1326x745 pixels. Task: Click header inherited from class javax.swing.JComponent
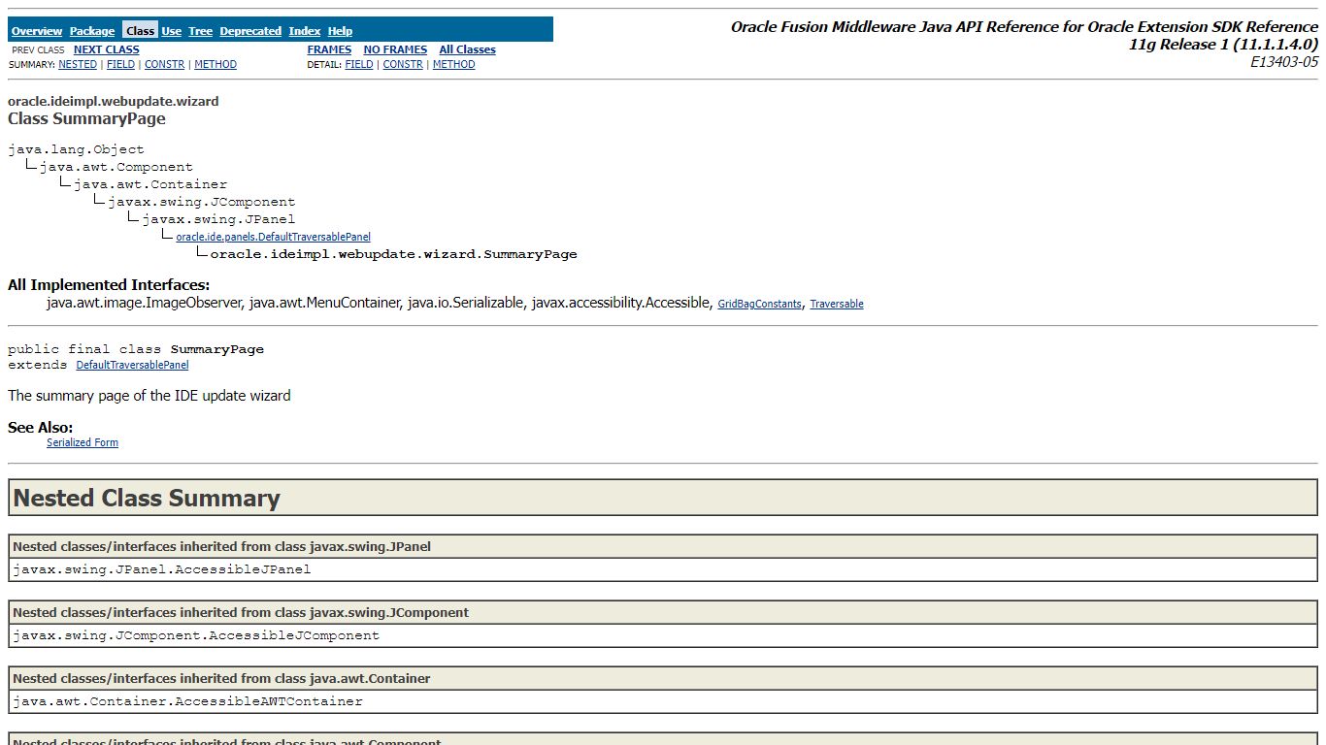[663, 613]
